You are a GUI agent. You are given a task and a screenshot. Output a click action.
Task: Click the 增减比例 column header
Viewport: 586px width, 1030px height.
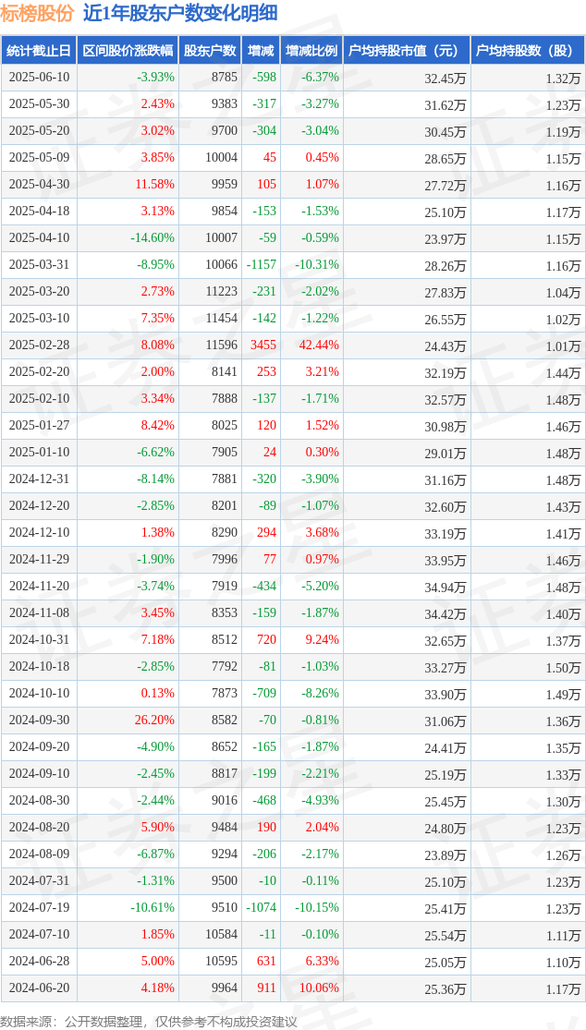click(x=311, y=50)
